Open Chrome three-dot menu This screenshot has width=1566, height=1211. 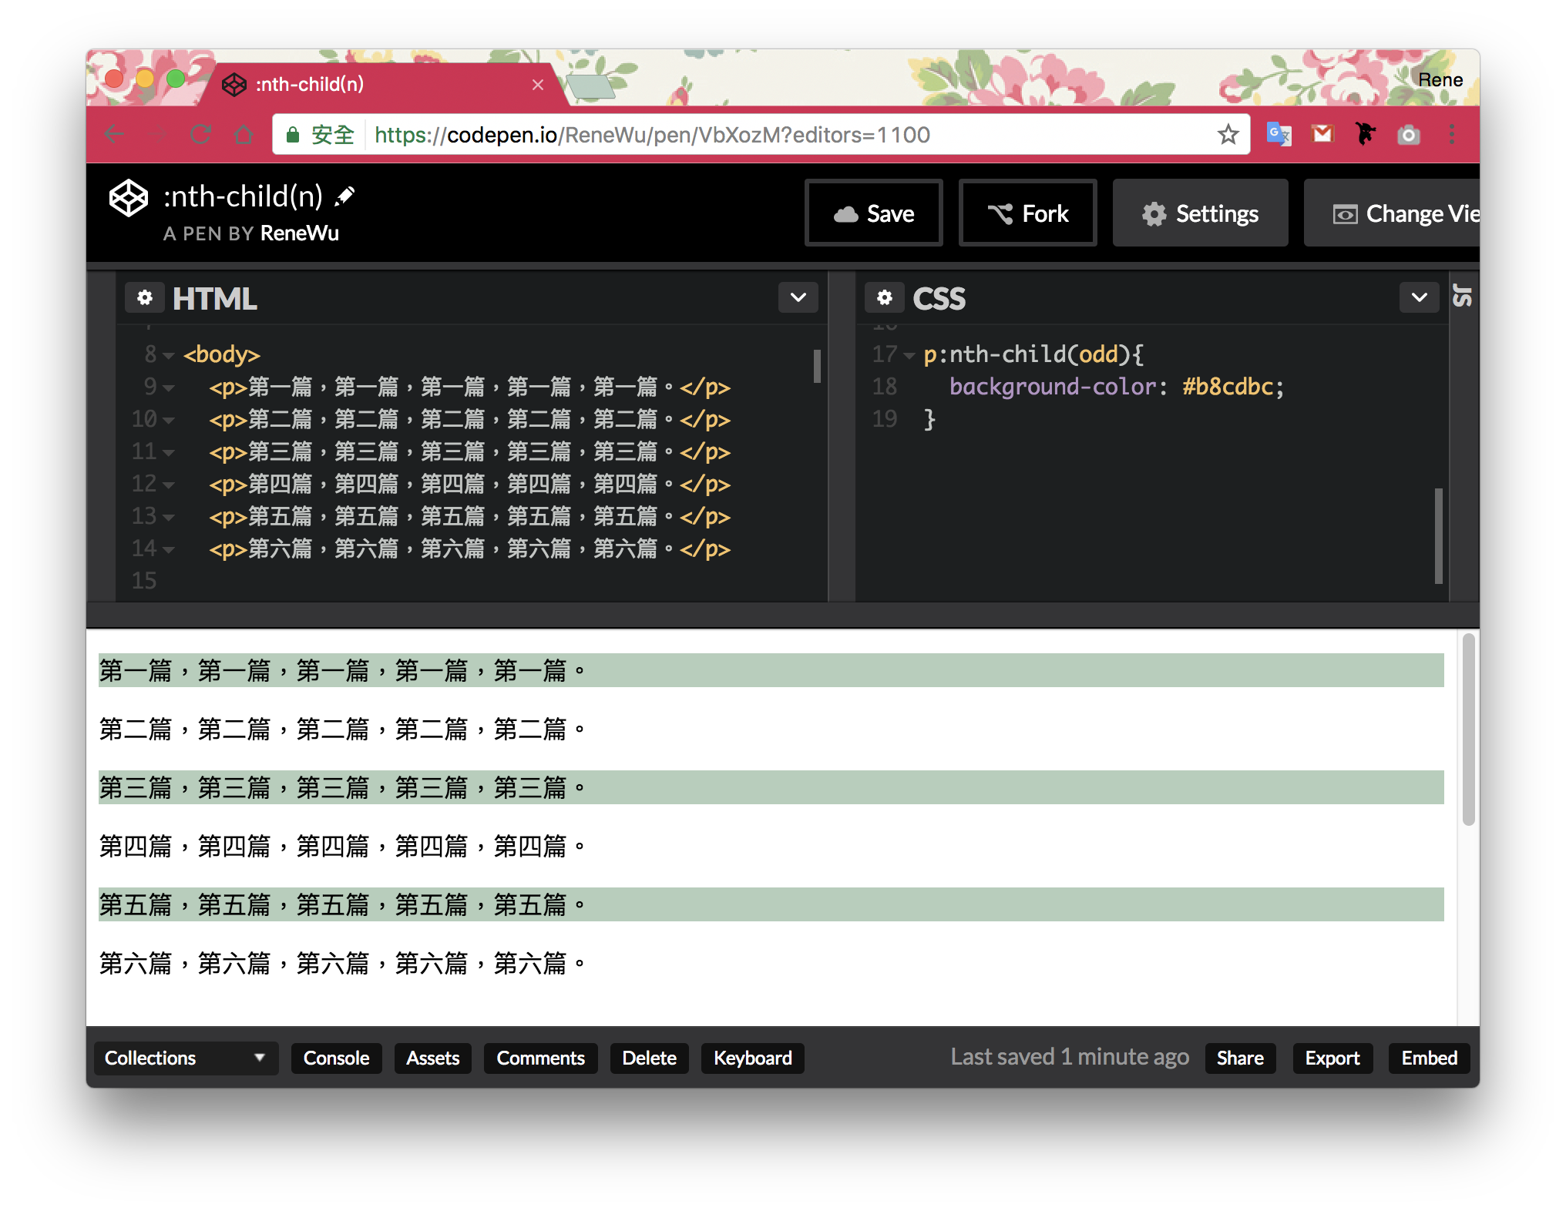(x=1452, y=135)
